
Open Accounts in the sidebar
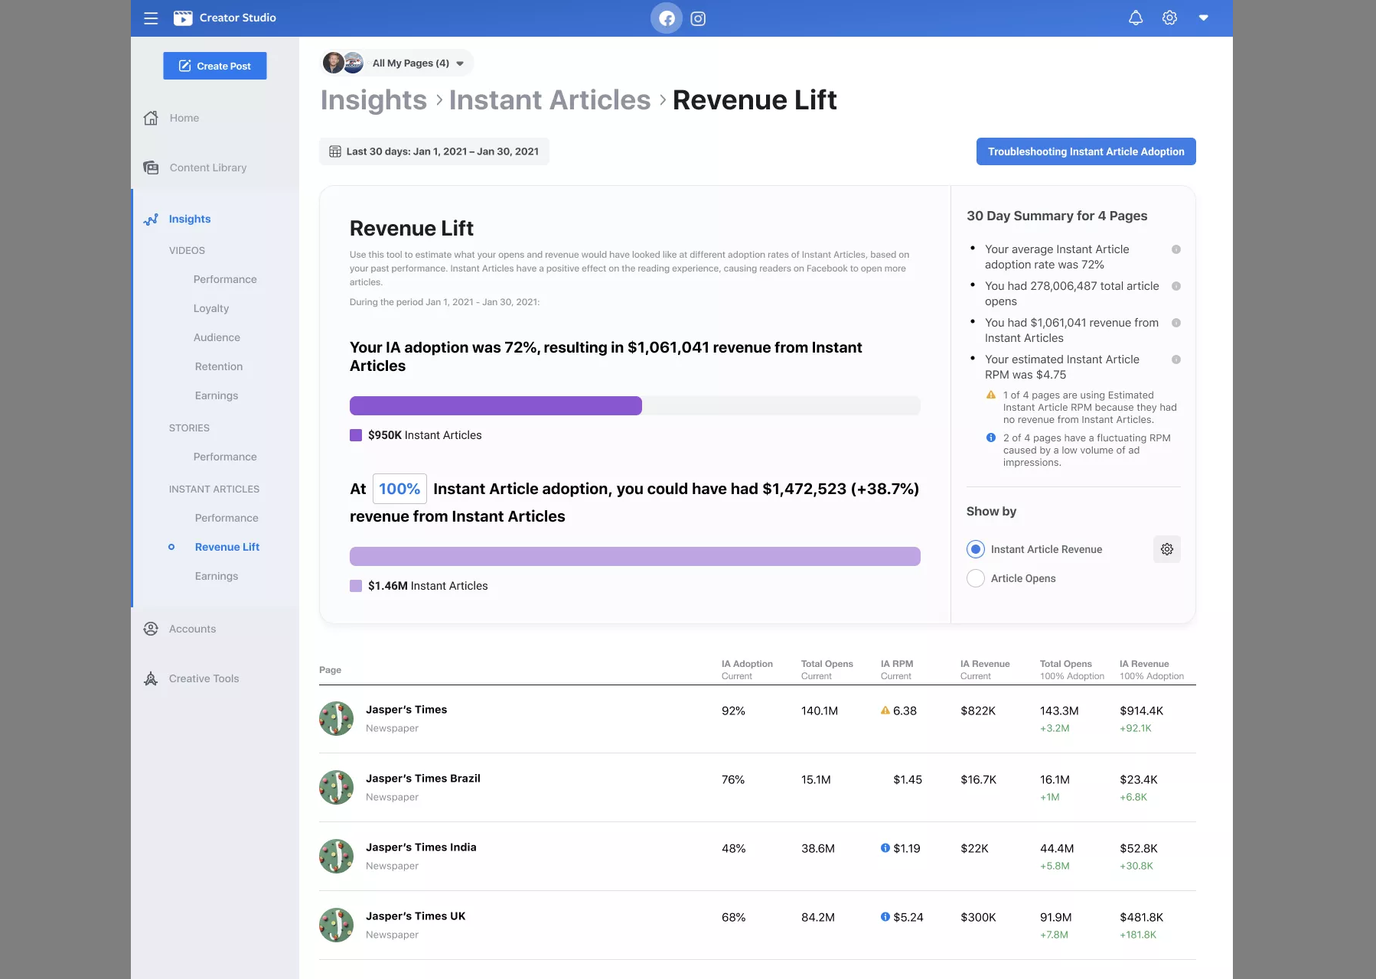(192, 629)
